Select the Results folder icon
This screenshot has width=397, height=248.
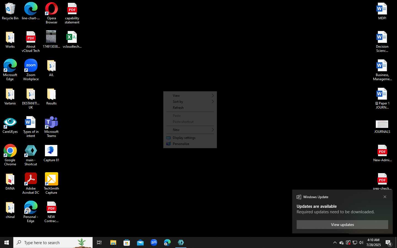click(51, 97)
